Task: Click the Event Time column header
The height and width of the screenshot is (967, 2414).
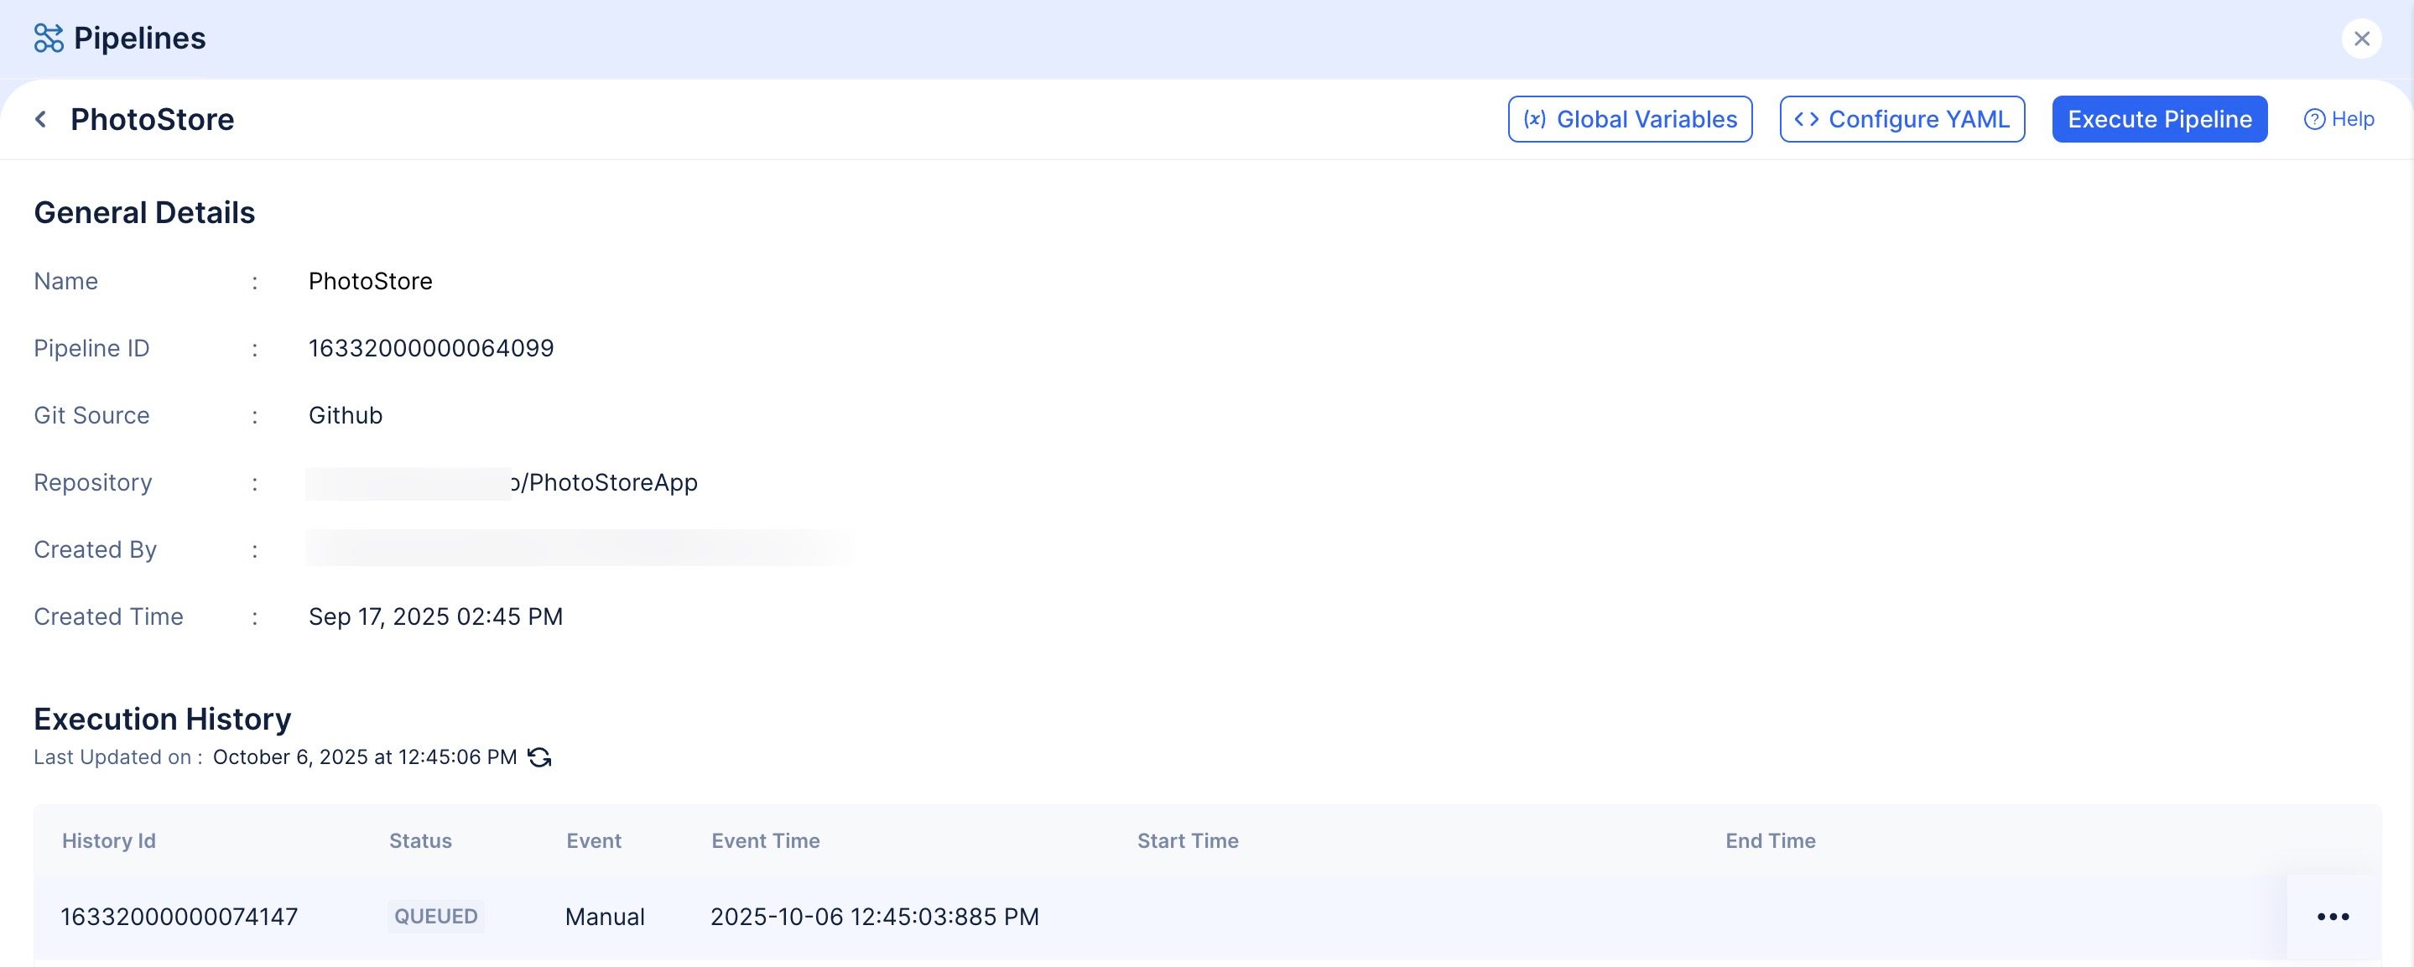Action: pos(765,840)
